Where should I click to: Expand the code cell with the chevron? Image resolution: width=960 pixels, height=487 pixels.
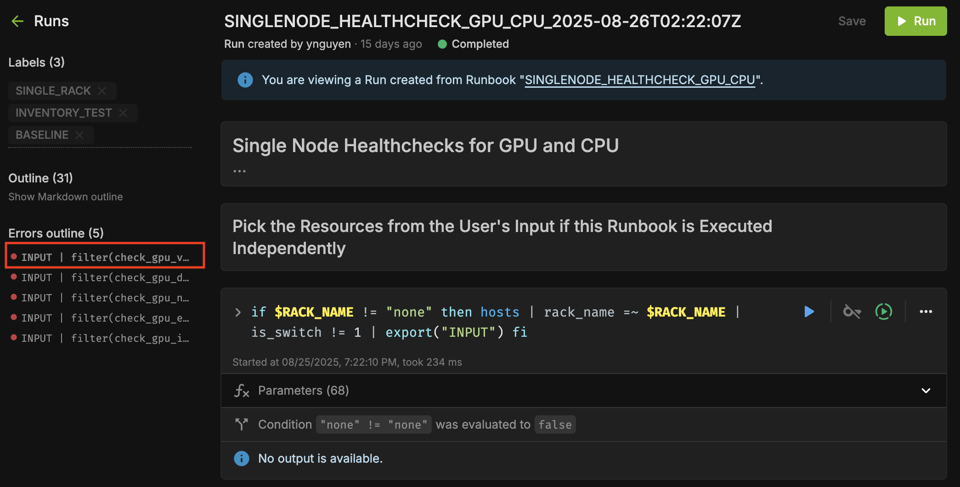(x=238, y=312)
